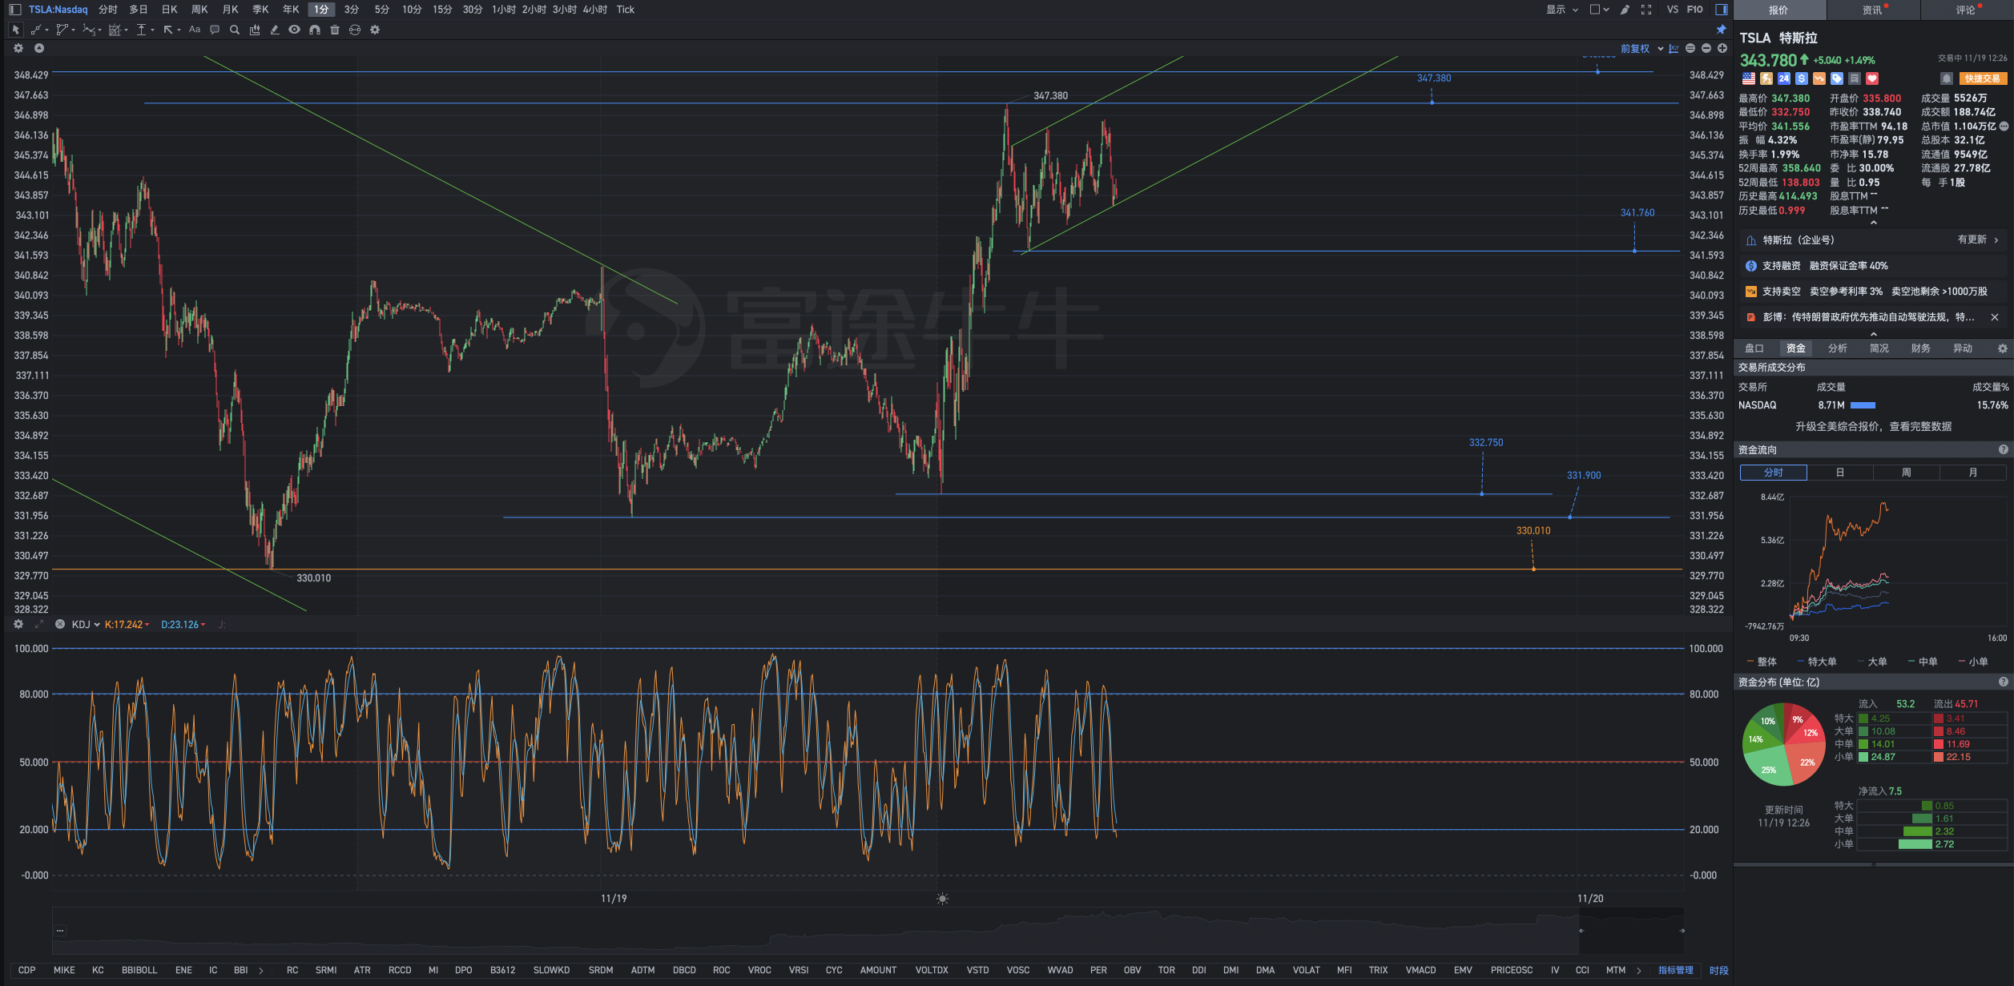The width and height of the screenshot is (2014, 986).
Task: Expand the layout square dropdown
Action: click(x=1600, y=10)
